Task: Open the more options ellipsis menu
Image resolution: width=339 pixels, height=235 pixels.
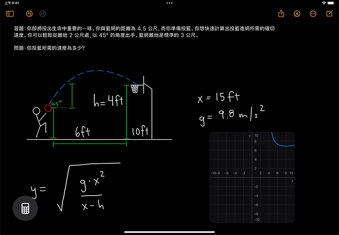Action: point(313,14)
